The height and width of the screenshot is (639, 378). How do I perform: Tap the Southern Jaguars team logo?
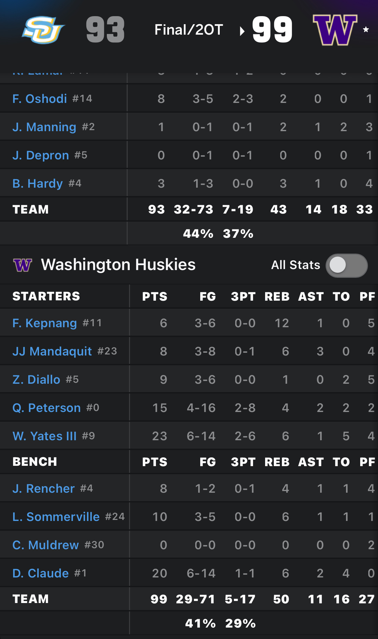[43, 30]
